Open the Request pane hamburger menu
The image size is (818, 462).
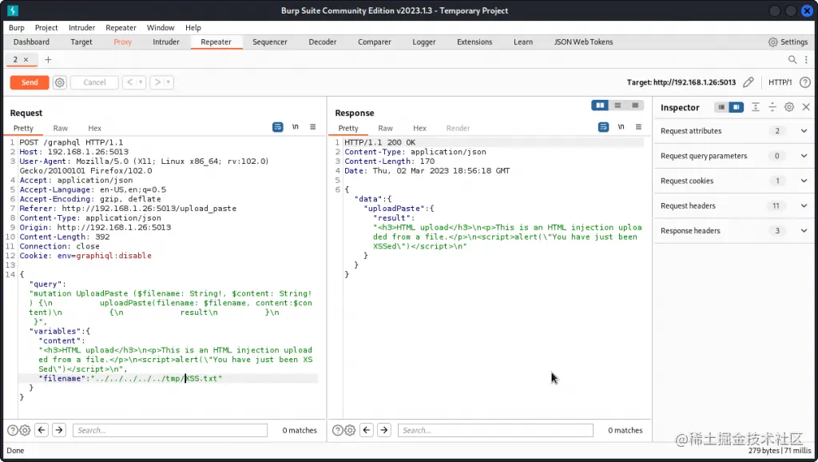[x=312, y=127]
